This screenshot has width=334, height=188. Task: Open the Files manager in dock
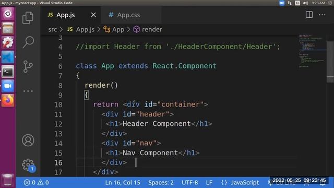(x=8, y=28)
